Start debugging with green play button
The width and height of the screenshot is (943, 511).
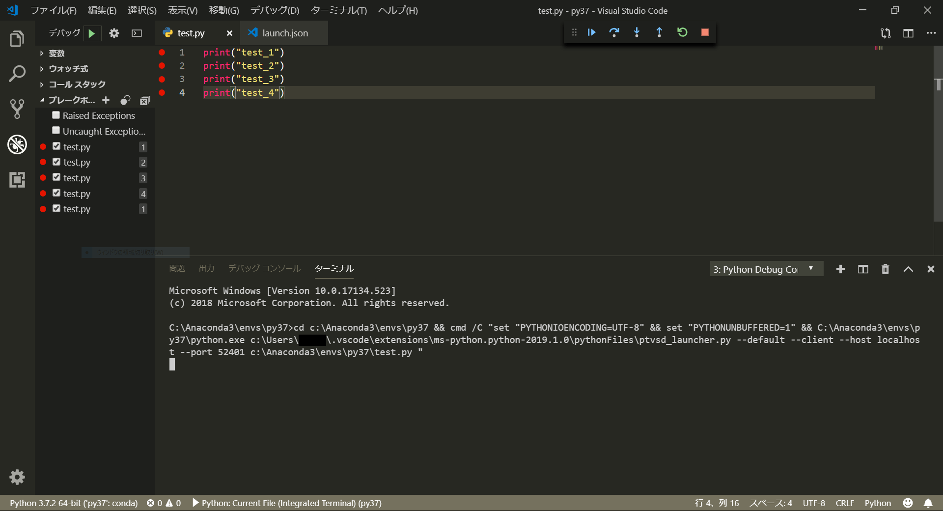click(92, 33)
